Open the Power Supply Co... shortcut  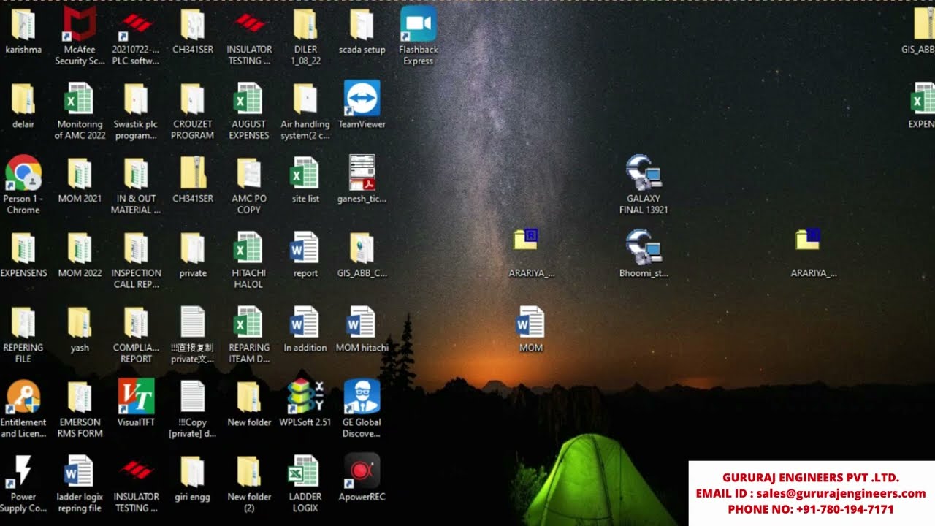pyautogui.click(x=23, y=483)
